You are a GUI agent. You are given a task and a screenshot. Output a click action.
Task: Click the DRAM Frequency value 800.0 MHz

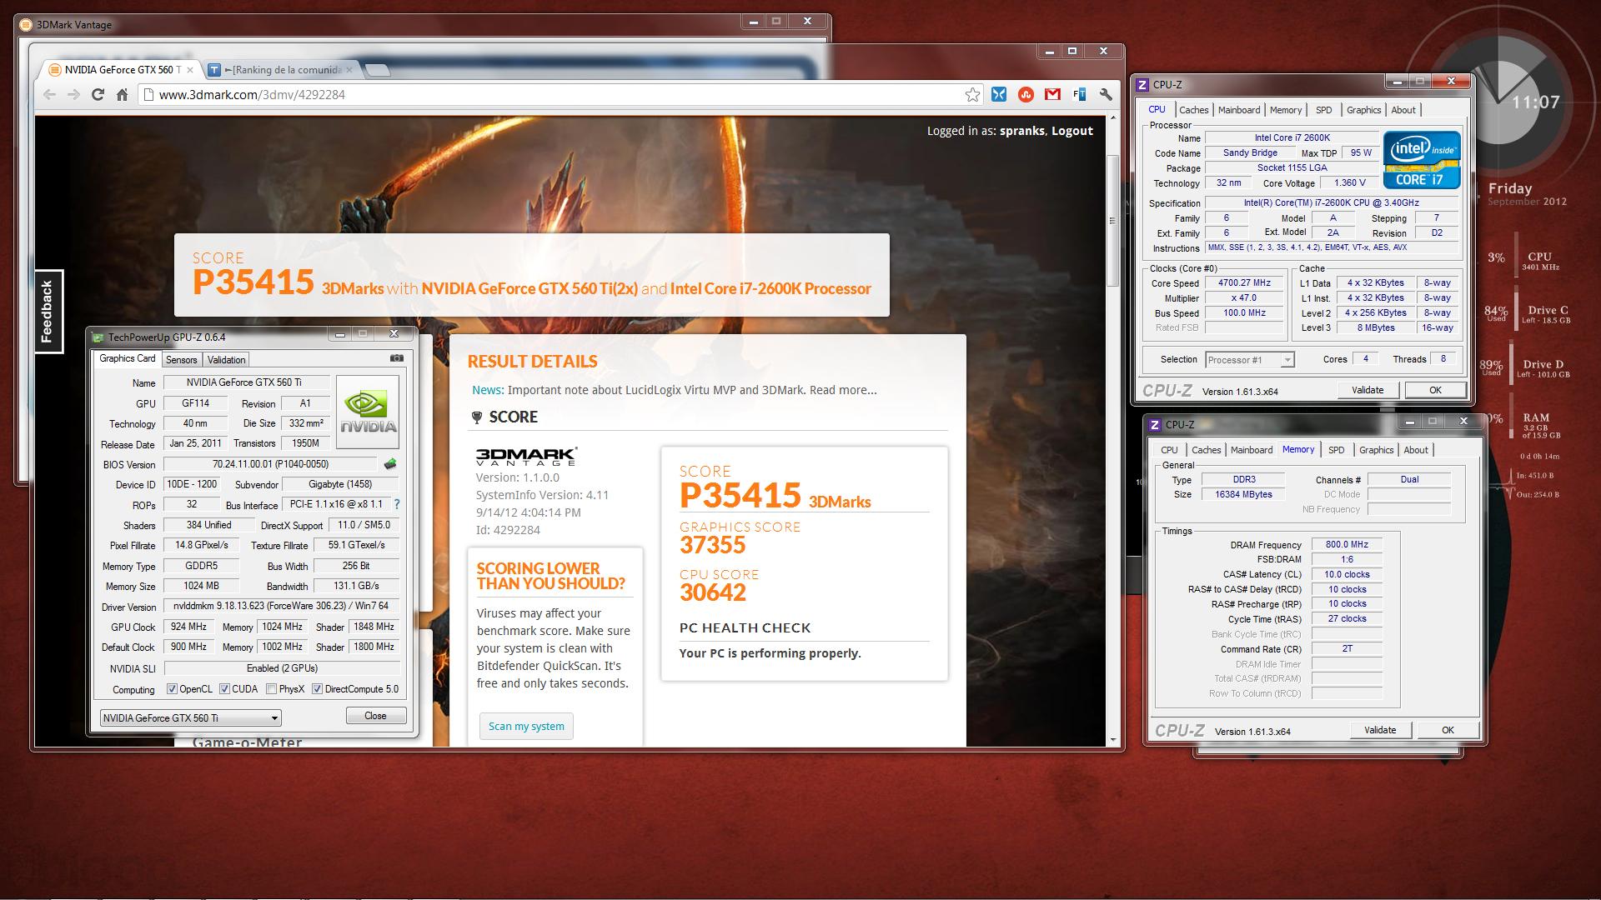[x=1347, y=544]
